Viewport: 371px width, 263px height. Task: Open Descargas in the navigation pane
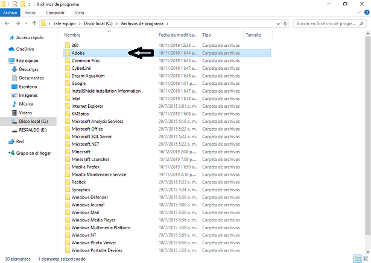(28, 69)
